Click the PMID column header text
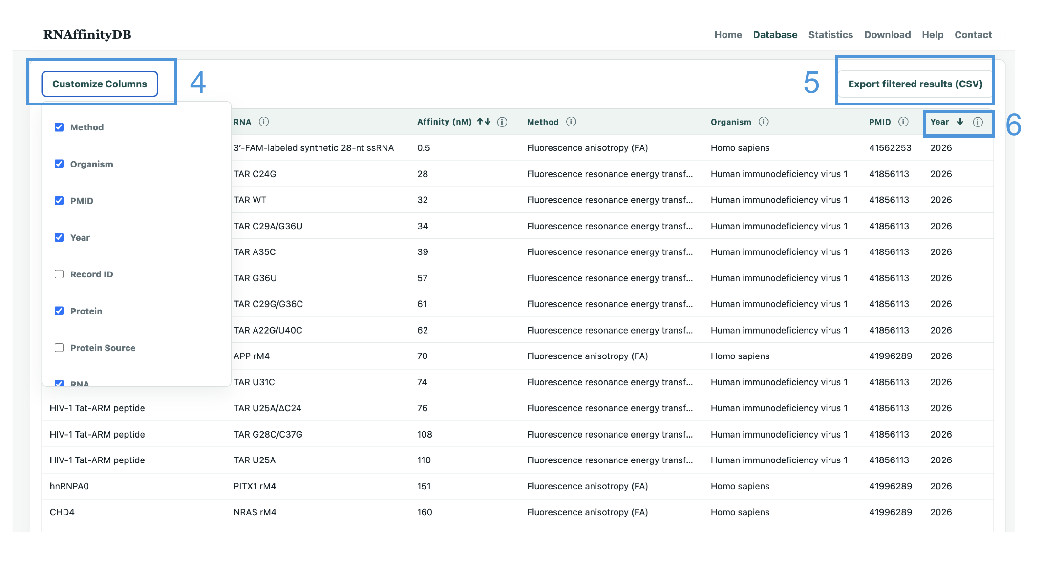The height and width of the screenshot is (586, 1042). 880,122
